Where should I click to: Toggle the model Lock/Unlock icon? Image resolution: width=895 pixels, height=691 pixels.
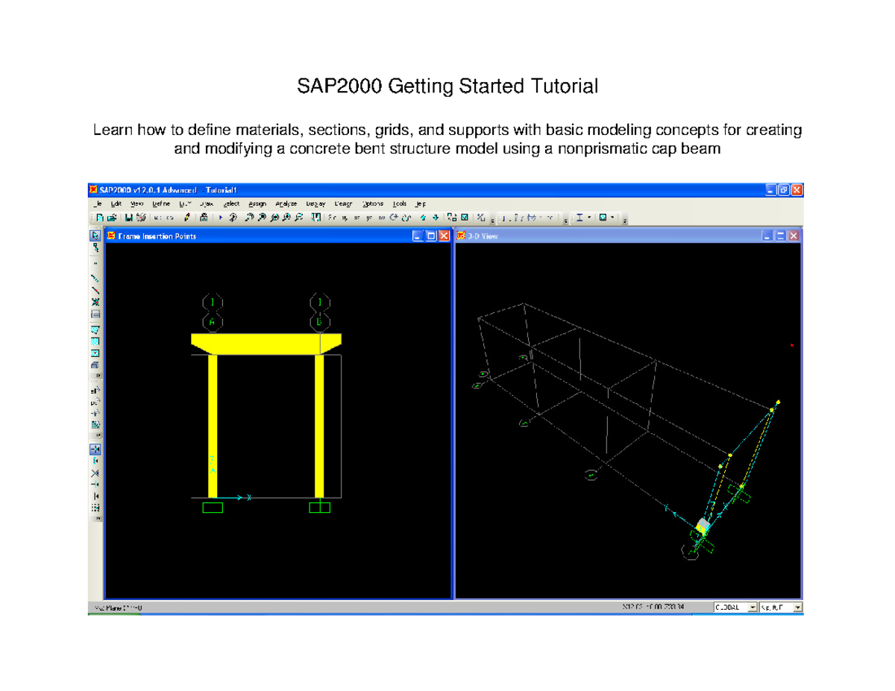tap(204, 218)
